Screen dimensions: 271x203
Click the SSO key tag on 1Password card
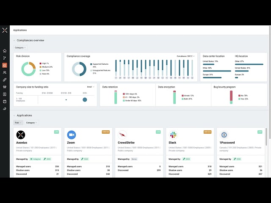237,159
